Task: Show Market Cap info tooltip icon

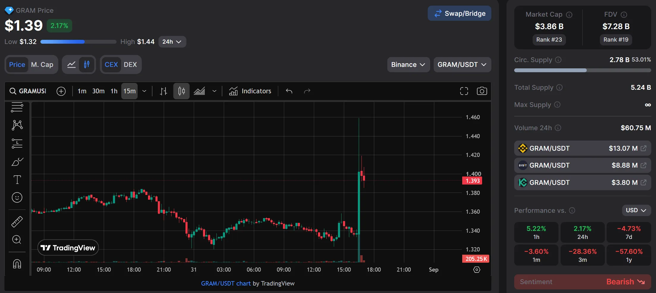Action: (569, 15)
